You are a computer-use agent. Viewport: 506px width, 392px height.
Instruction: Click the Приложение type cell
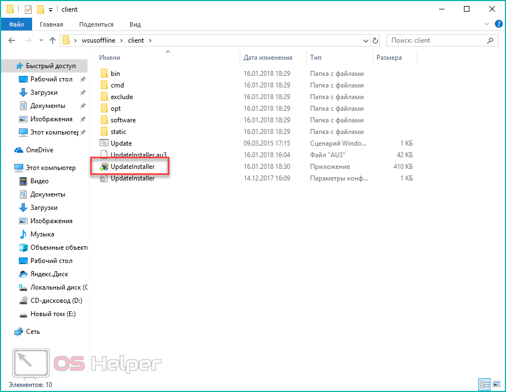pyautogui.click(x=330, y=167)
